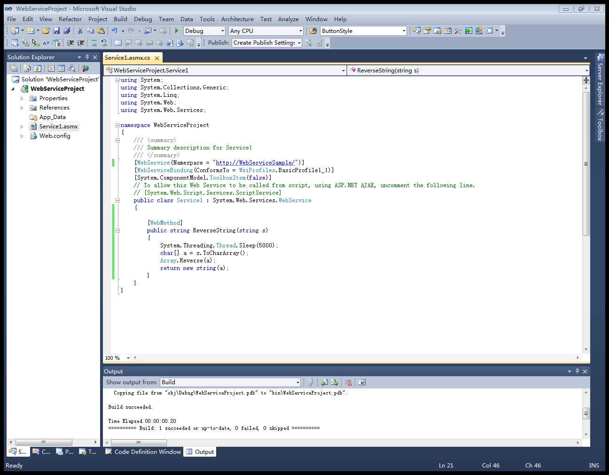
Task: Click the Comment Out Selected Lines icon
Action: coord(94,43)
